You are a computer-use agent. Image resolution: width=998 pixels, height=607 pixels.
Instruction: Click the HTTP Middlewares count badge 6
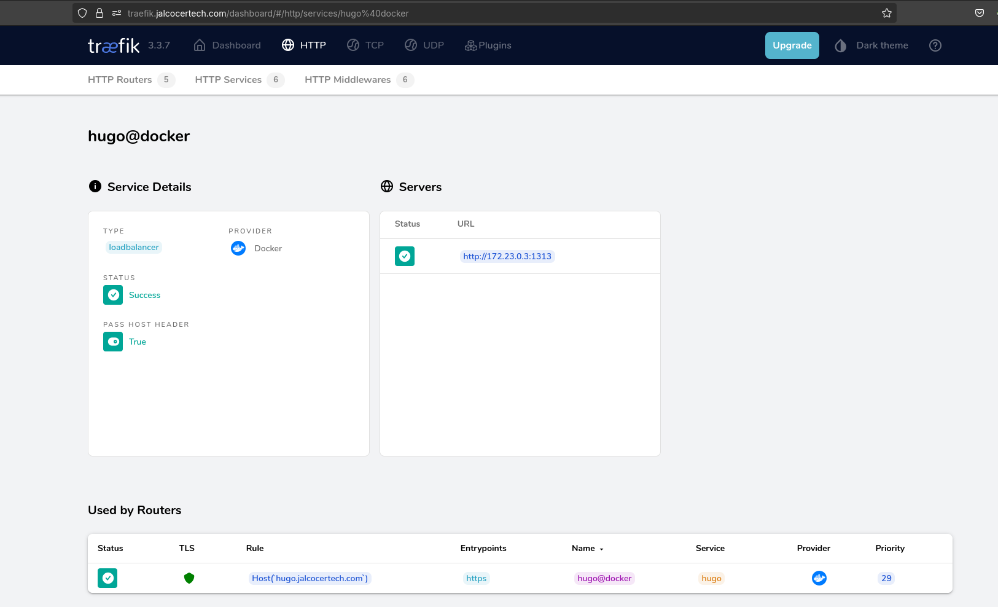point(405,80)
